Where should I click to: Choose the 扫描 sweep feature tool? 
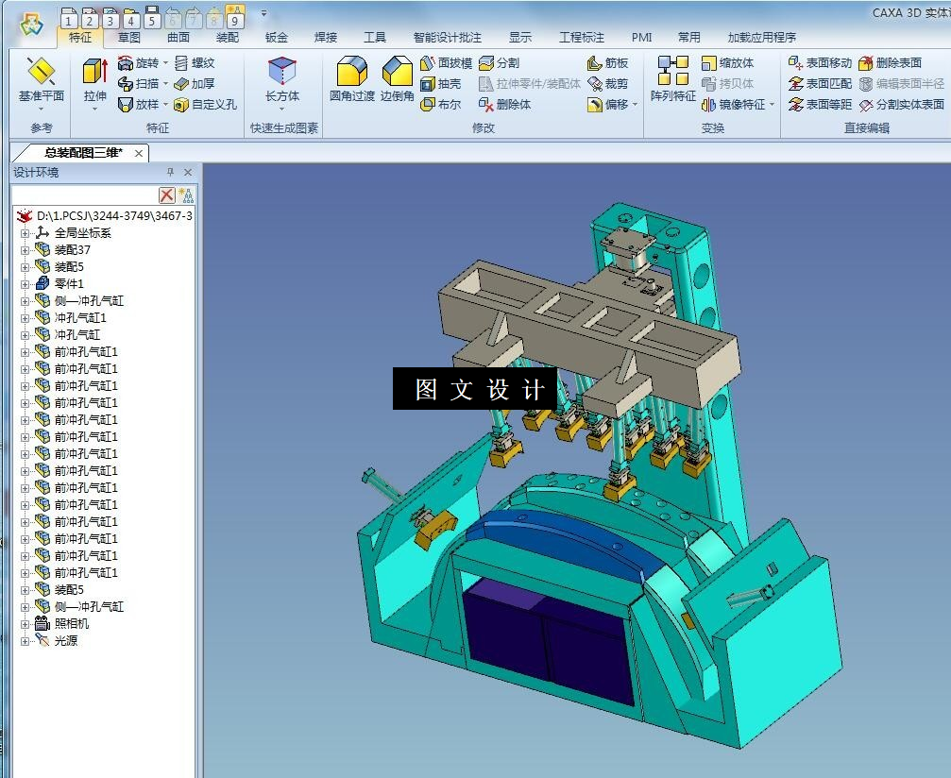(138, 84)
